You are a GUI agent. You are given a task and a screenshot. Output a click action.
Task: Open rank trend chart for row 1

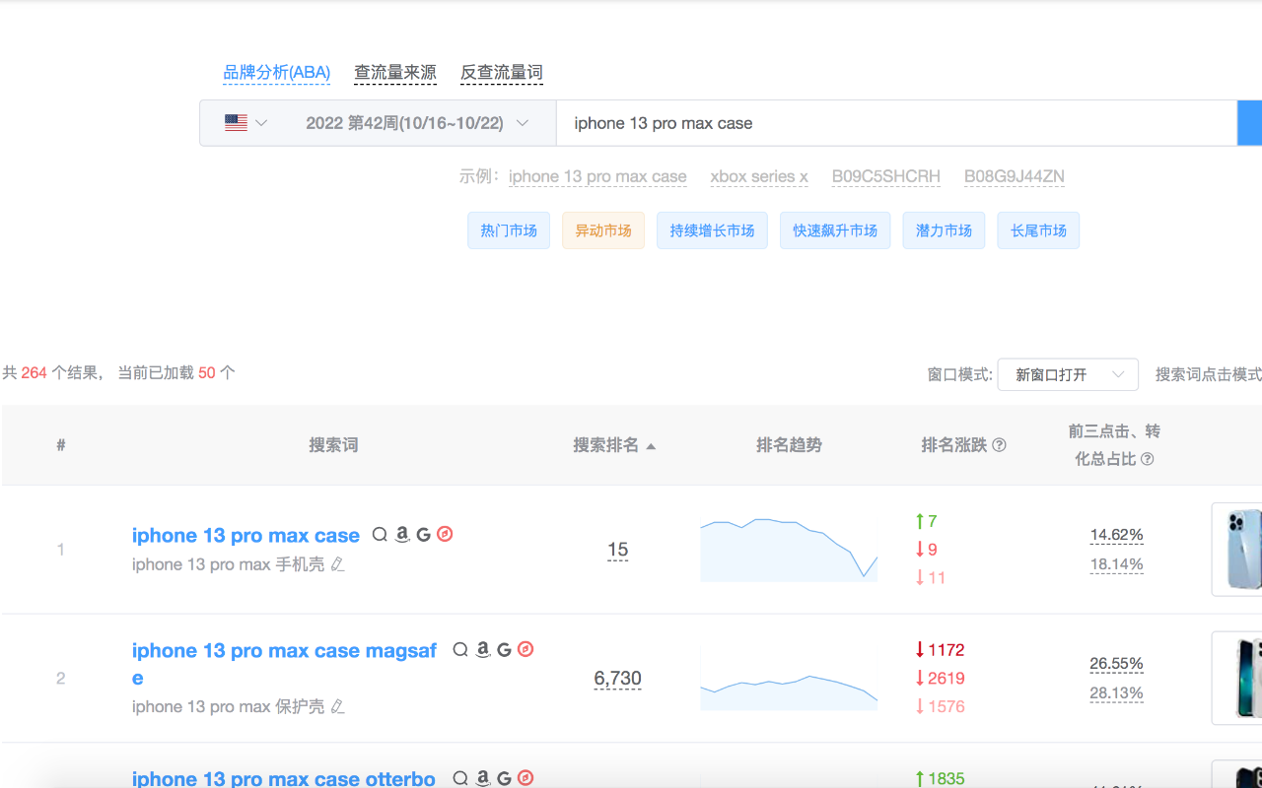point(789,550)
